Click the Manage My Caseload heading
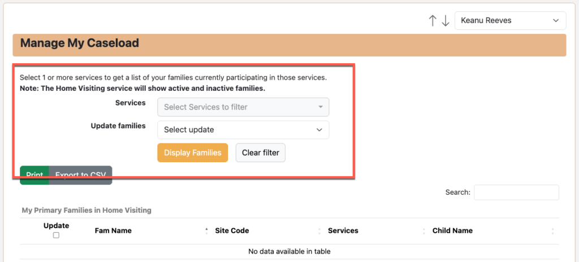The image size is (579, 262). pos(80,43)
